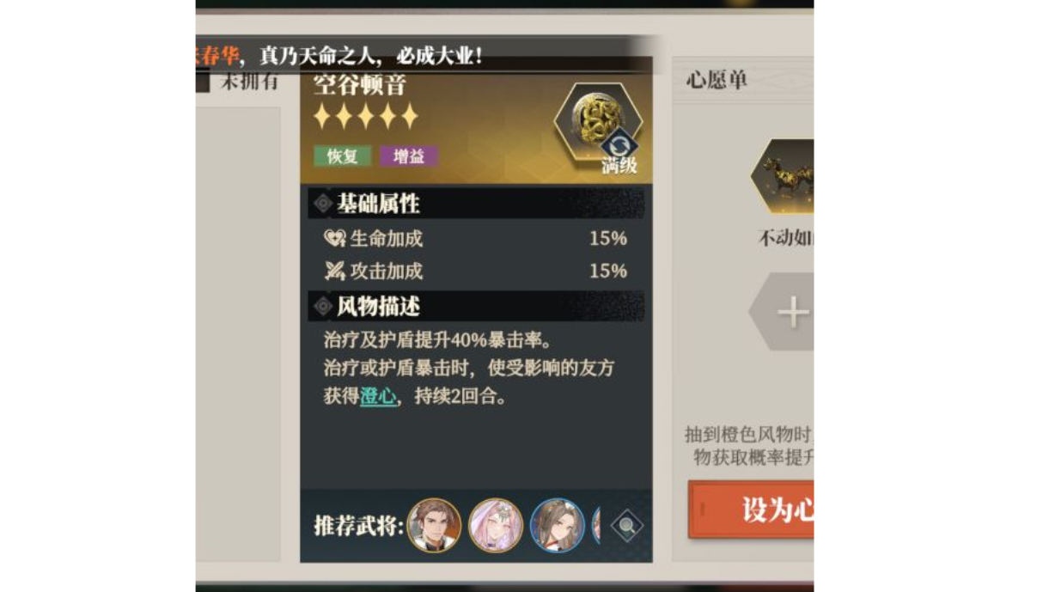Open the magnifier icon beside recommended heroes

[x=627, y=525]
